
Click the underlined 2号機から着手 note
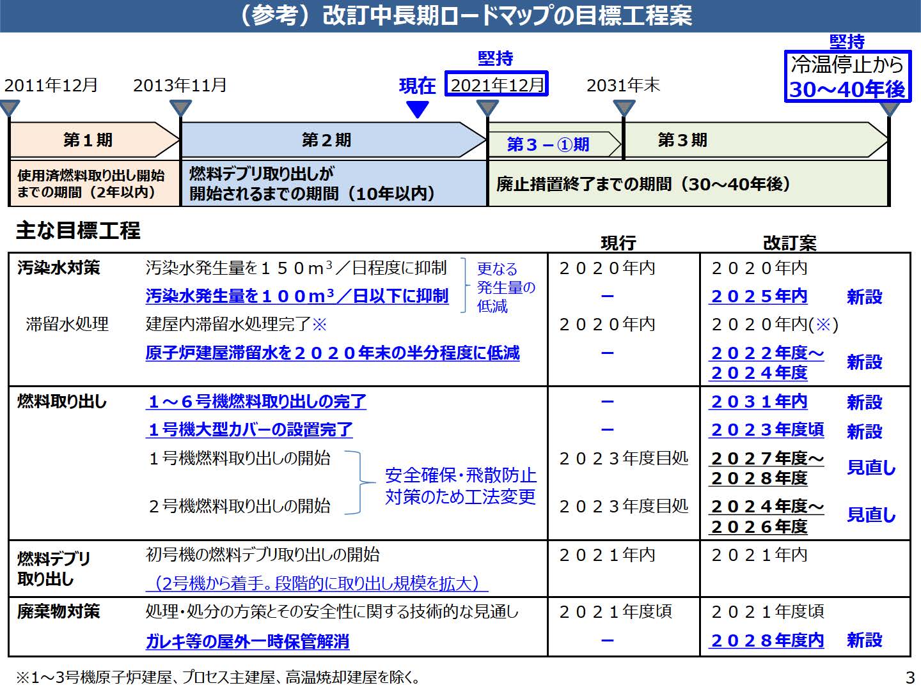pyautogui.click(x=317, y=583)
